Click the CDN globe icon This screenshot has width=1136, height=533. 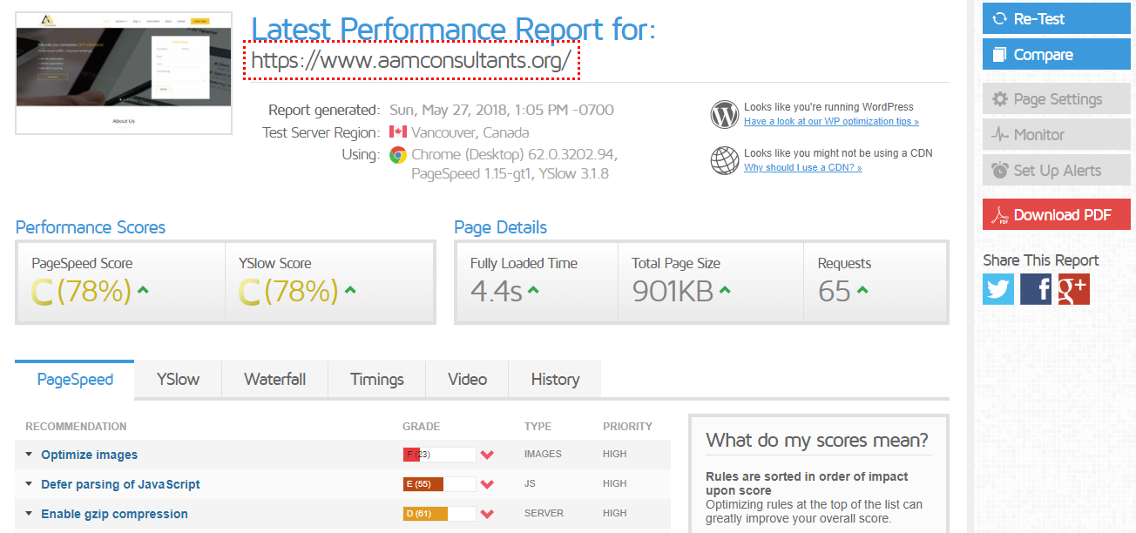(x=724, y=160)
